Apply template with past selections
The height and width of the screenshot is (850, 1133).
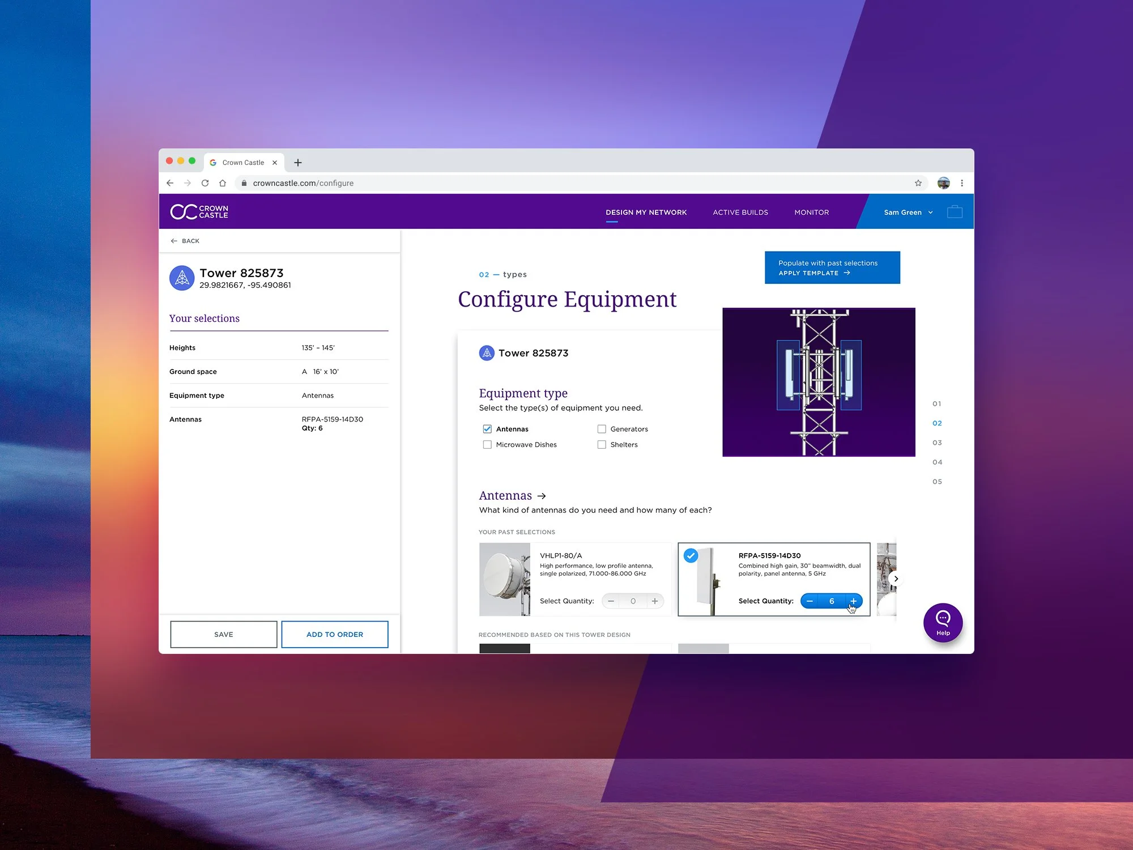point(832,267)
